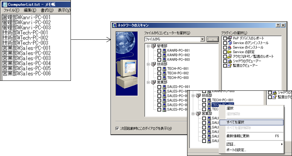Collapse the 営業部 node in the main dialog

(x=148, y=82)
